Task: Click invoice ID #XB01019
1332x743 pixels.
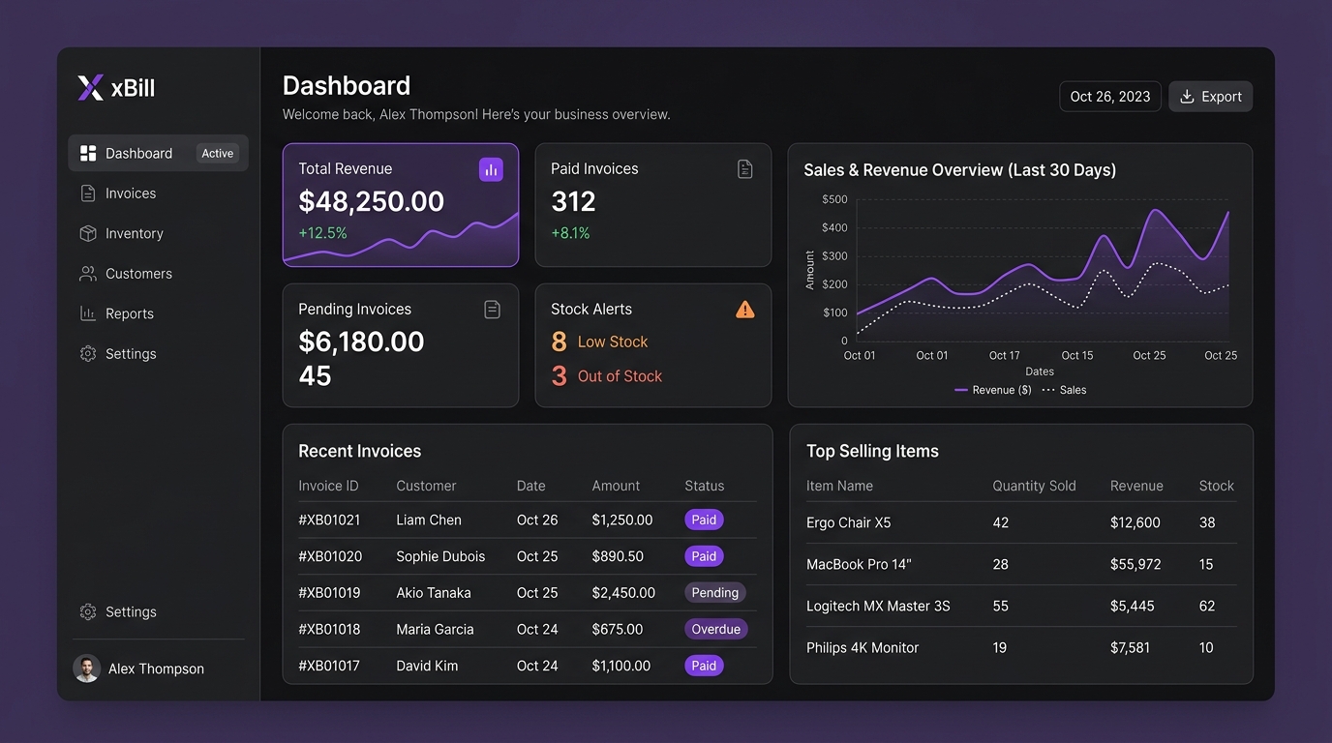Action: [329, 592]
